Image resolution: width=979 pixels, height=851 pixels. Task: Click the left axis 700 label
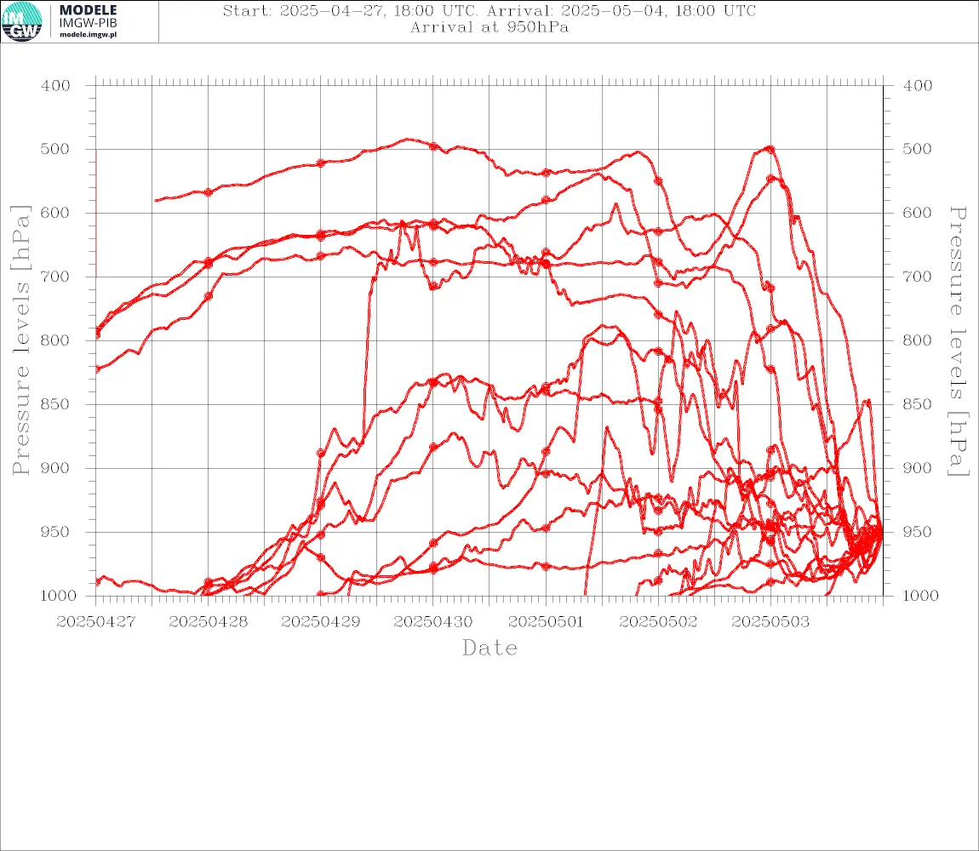click(55, 277)
